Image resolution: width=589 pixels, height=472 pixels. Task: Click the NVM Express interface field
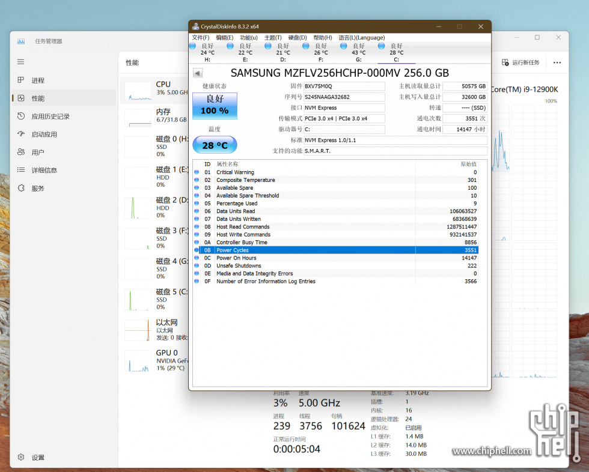[344, 107]
